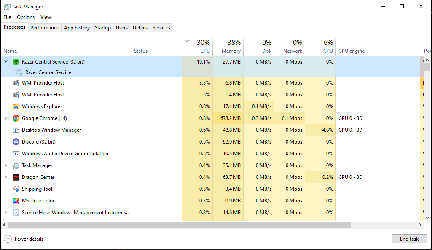
Task: Open the File menu
Action: pos(7,17)
